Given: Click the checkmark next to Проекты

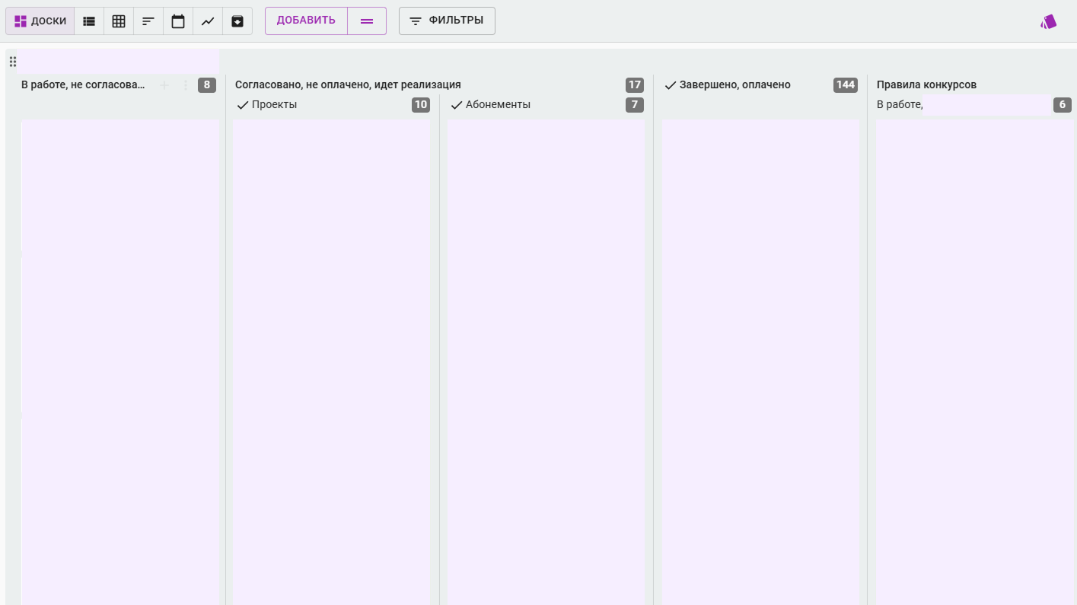Looking at the screenshot, I should tap(243, 105).
